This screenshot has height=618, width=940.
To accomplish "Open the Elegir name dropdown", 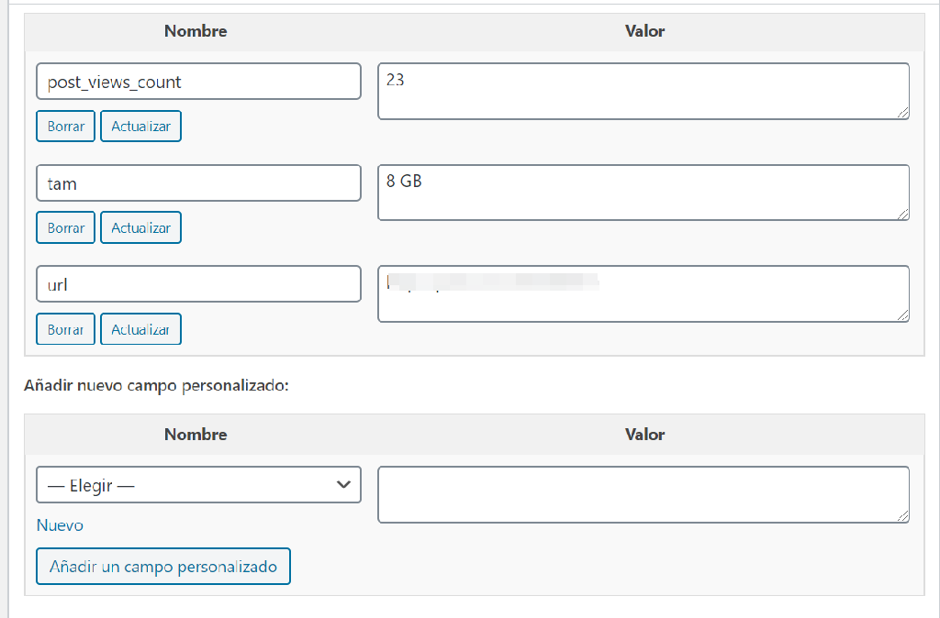I will tap(198, 484).
